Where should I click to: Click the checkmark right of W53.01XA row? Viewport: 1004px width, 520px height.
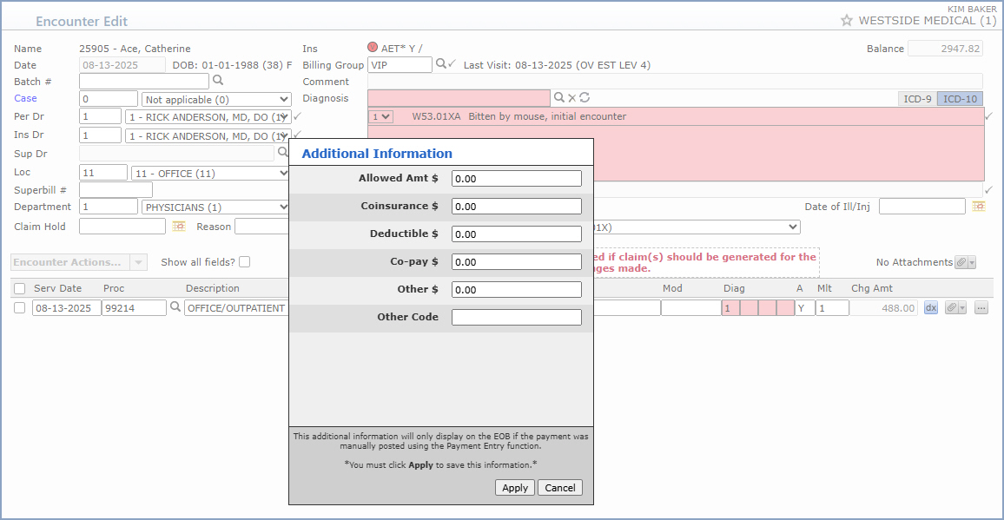989,116
